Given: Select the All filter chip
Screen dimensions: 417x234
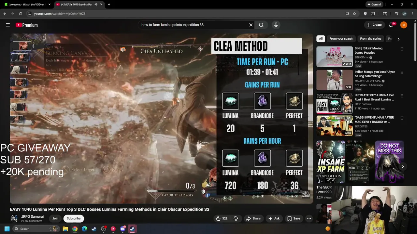Looking at the screenshot, I should pyautogui.click(x=321, y=39).
